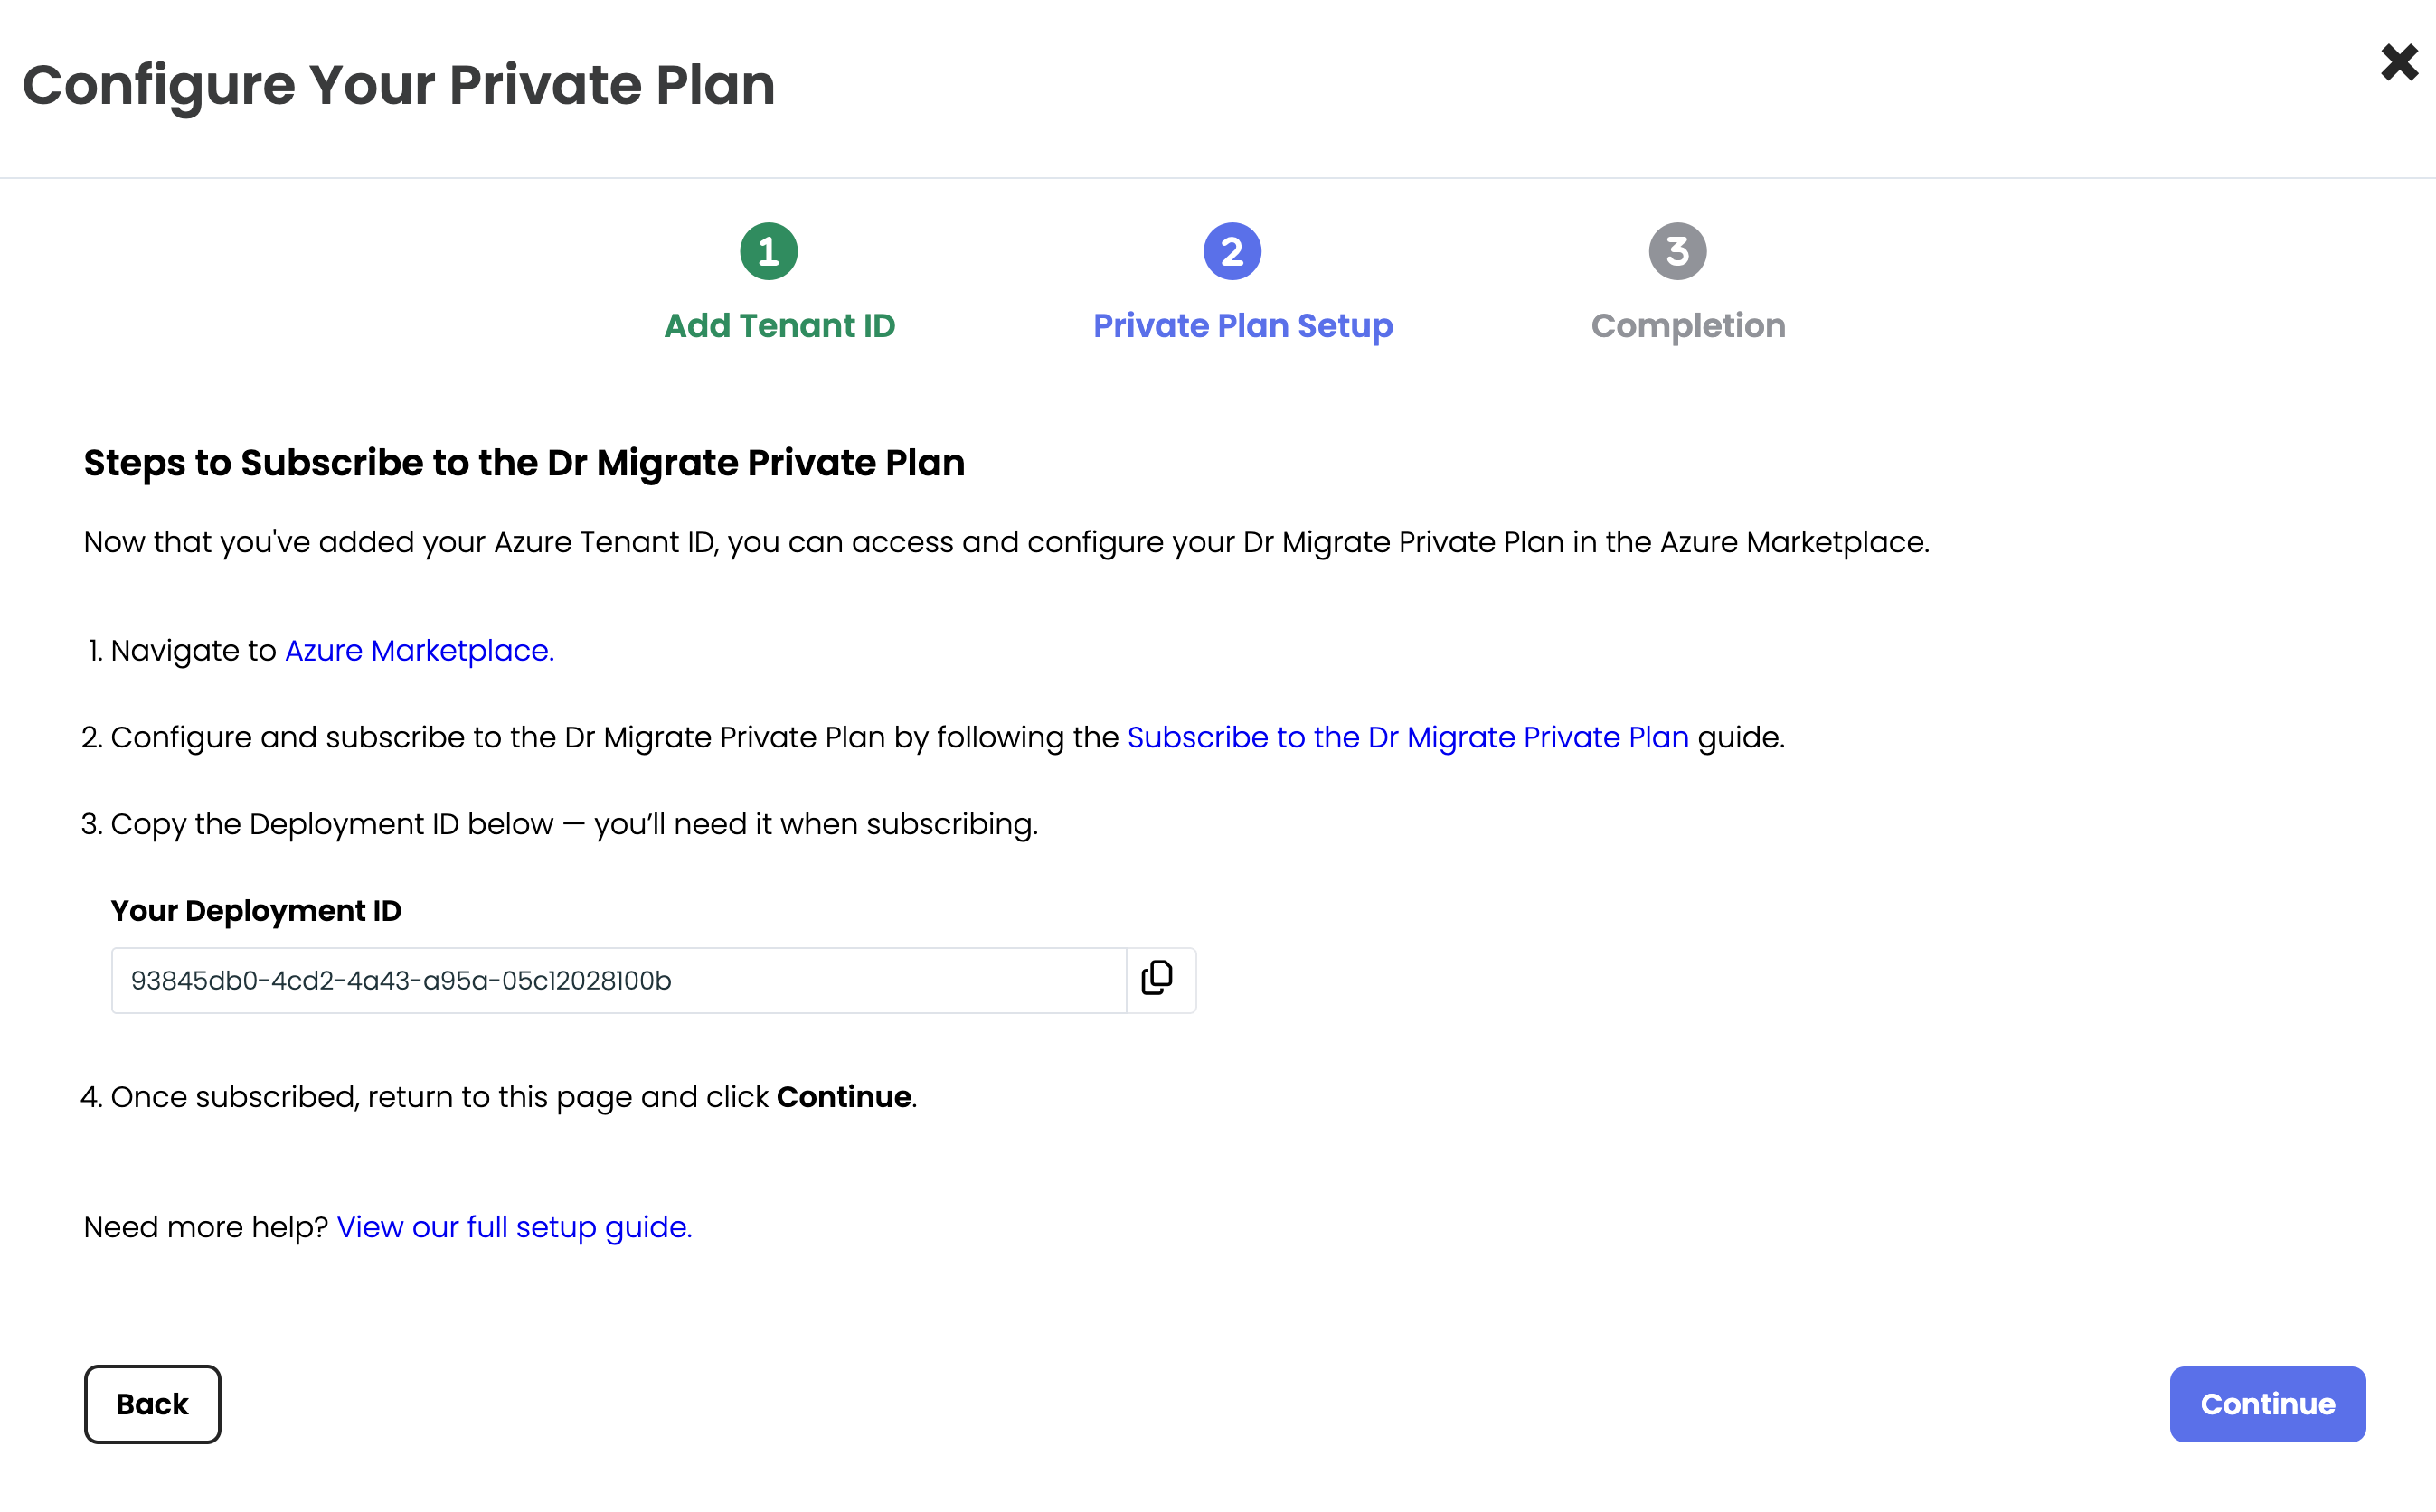Select the blue step 2 circle

[1232, 251]
